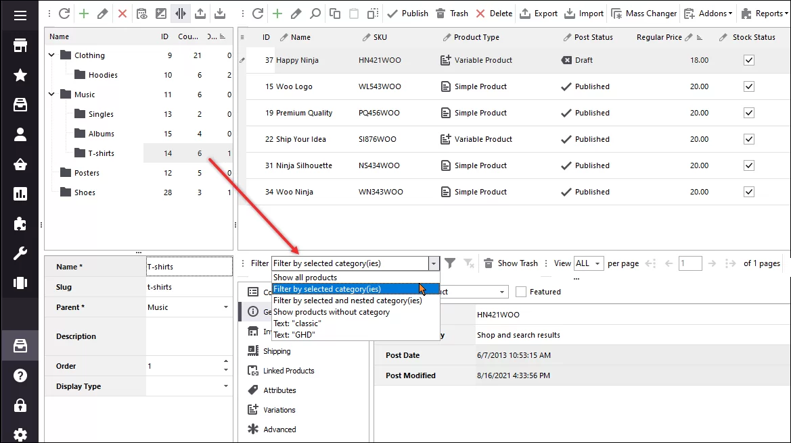Click the Publish button
Image resolution: width=791 pixels, height=443 pixels.
[407, 14]
